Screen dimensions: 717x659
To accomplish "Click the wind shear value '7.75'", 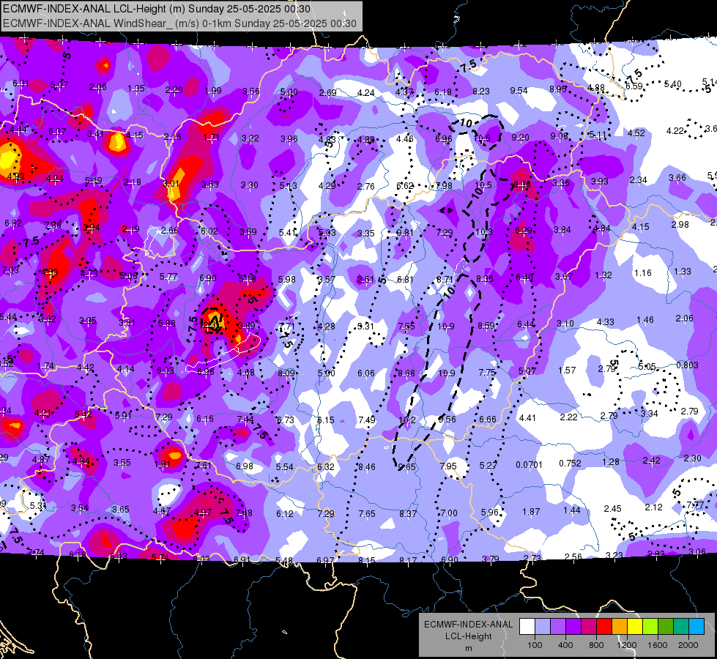I will 487,373.
